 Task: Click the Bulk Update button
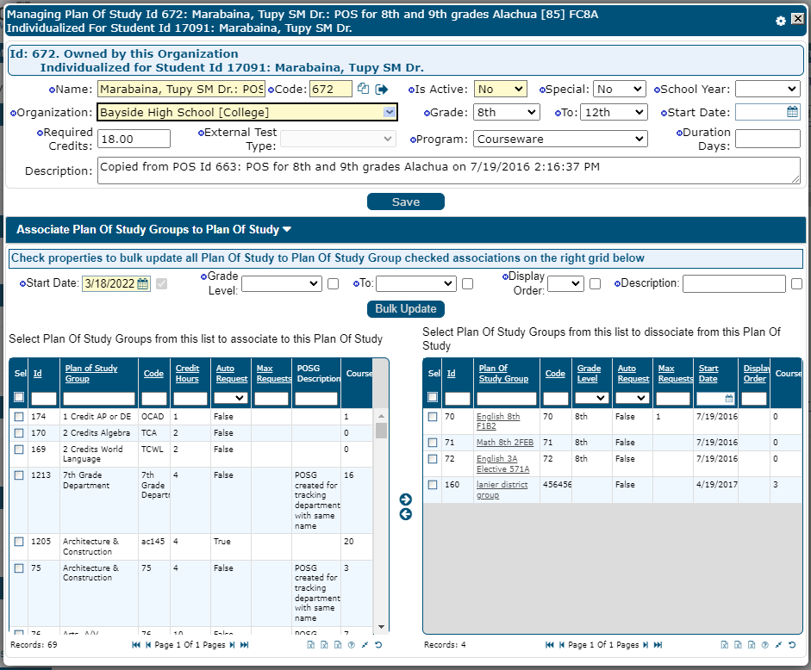[x=406, y=309]
